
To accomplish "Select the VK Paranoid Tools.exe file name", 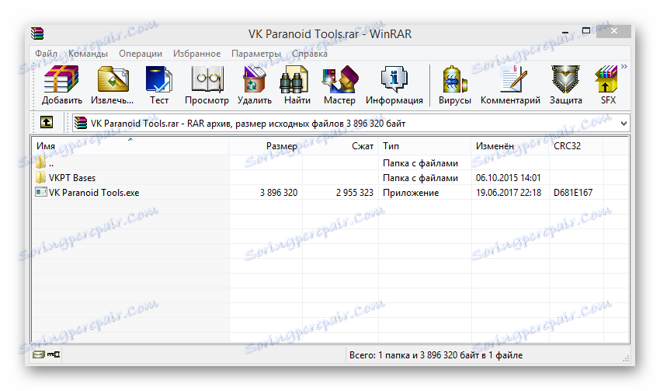I will (94, 193).
